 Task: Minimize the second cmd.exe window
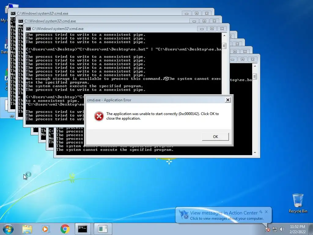[x=194, y=21]
